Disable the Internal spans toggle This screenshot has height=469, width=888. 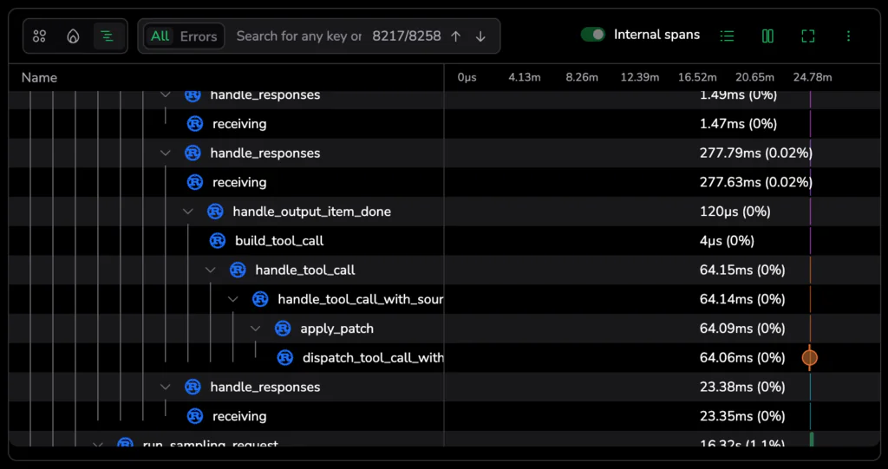point(593,35)
